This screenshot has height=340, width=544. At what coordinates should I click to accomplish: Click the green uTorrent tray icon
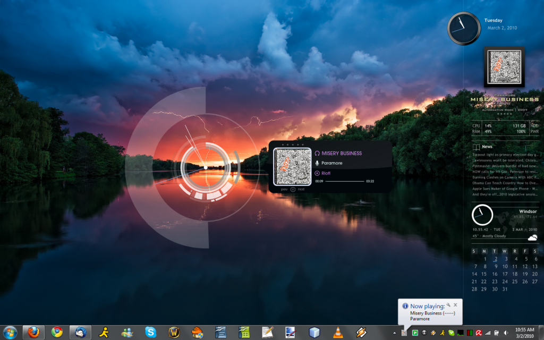coord(415,333)
